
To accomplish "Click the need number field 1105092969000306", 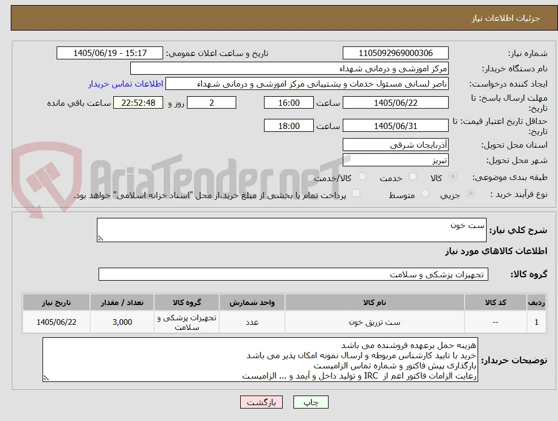I will point(395,53).
